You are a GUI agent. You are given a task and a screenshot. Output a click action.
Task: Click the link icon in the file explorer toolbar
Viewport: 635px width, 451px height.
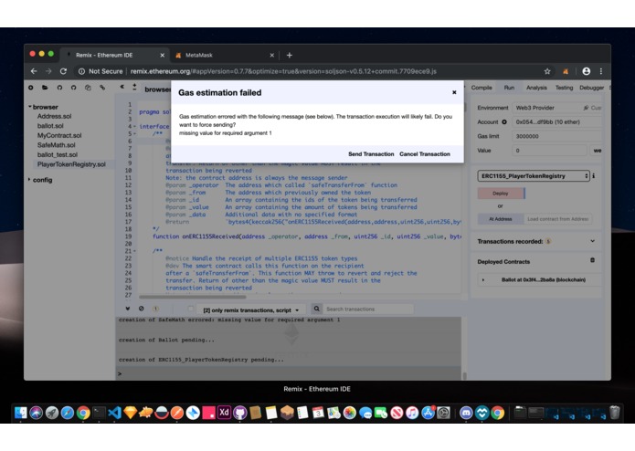(x=102, y=88)
